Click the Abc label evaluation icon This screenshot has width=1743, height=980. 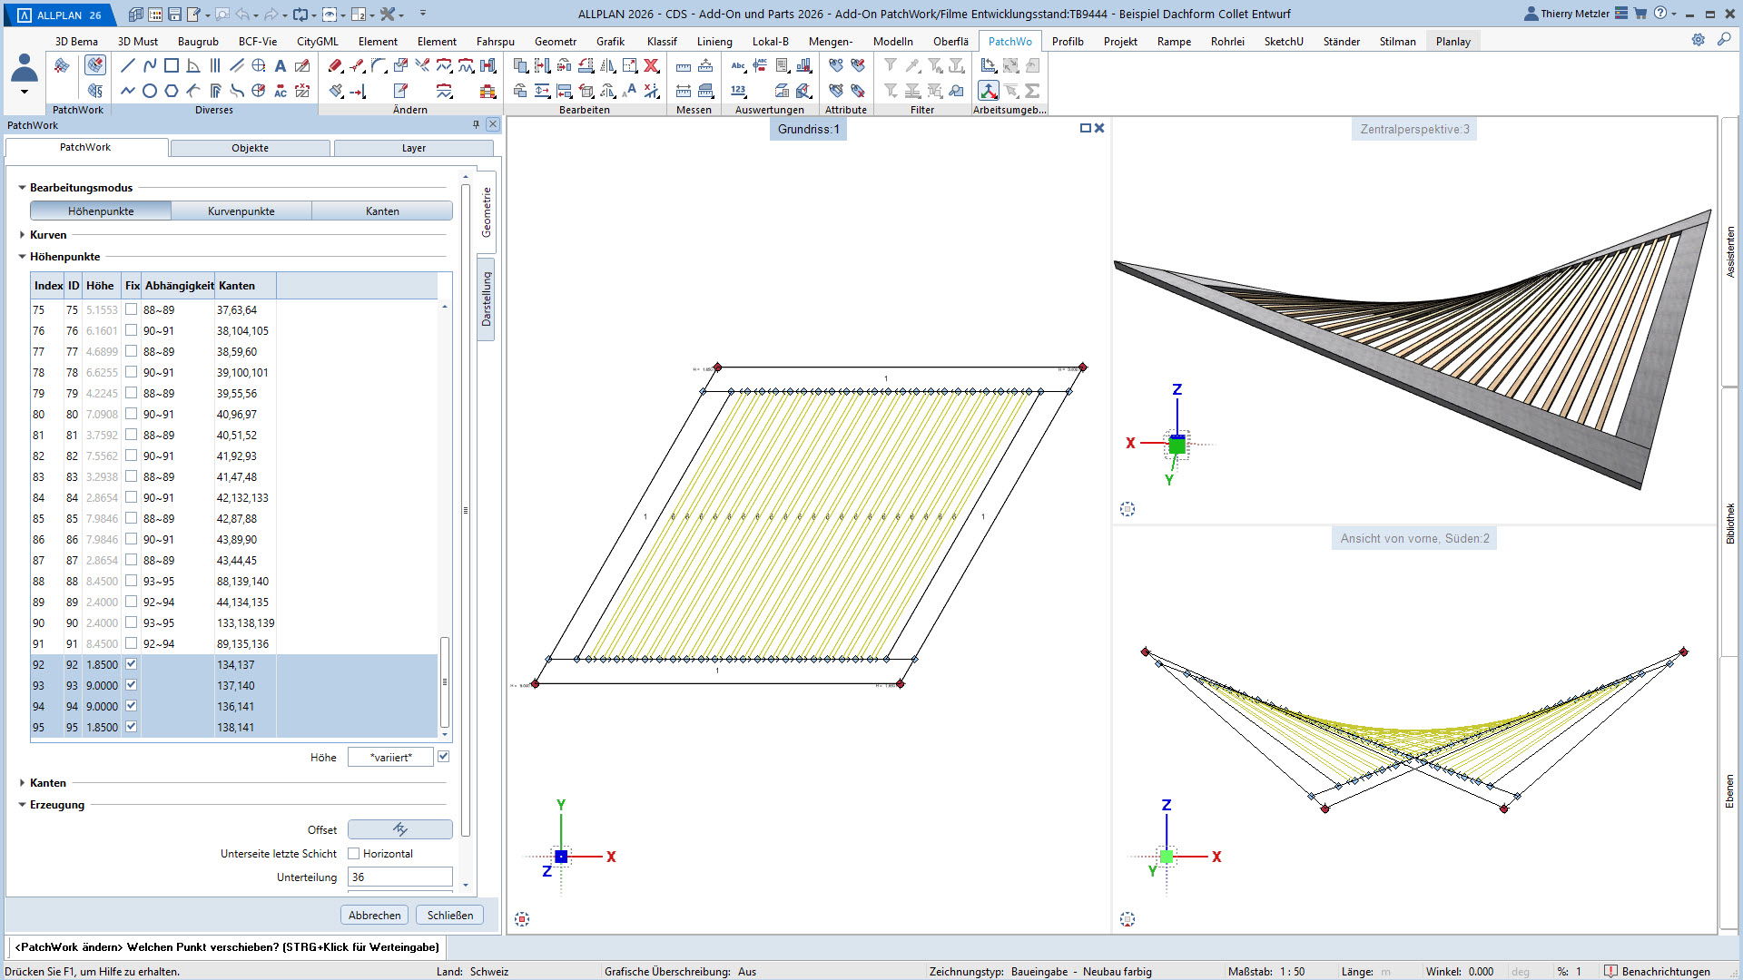[x=738, y=65]
